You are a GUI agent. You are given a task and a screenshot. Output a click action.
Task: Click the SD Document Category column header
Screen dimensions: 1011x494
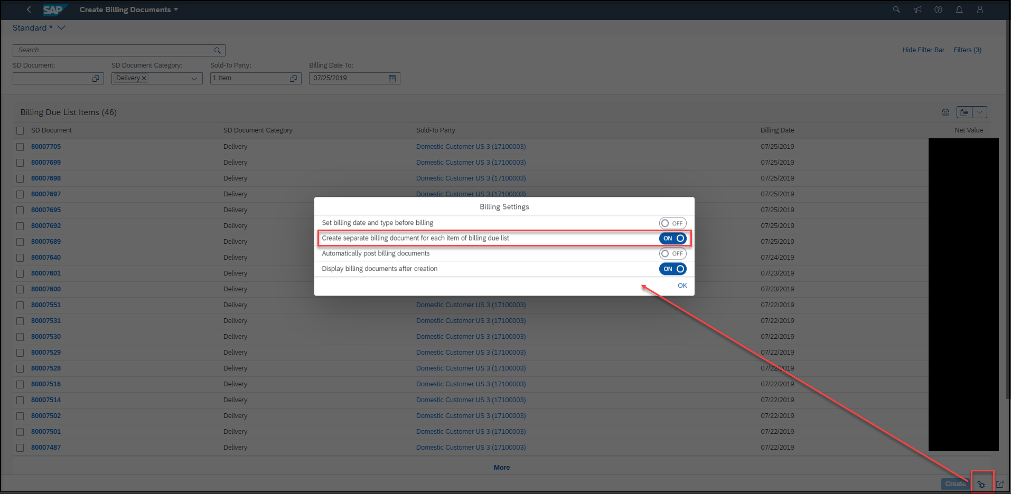258,130
